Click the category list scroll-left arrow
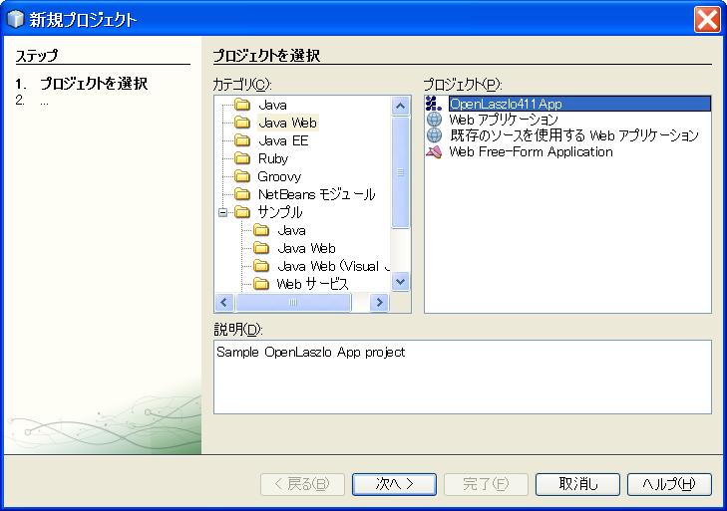This screenshot has width=727, height=511. tap(224, 302)
